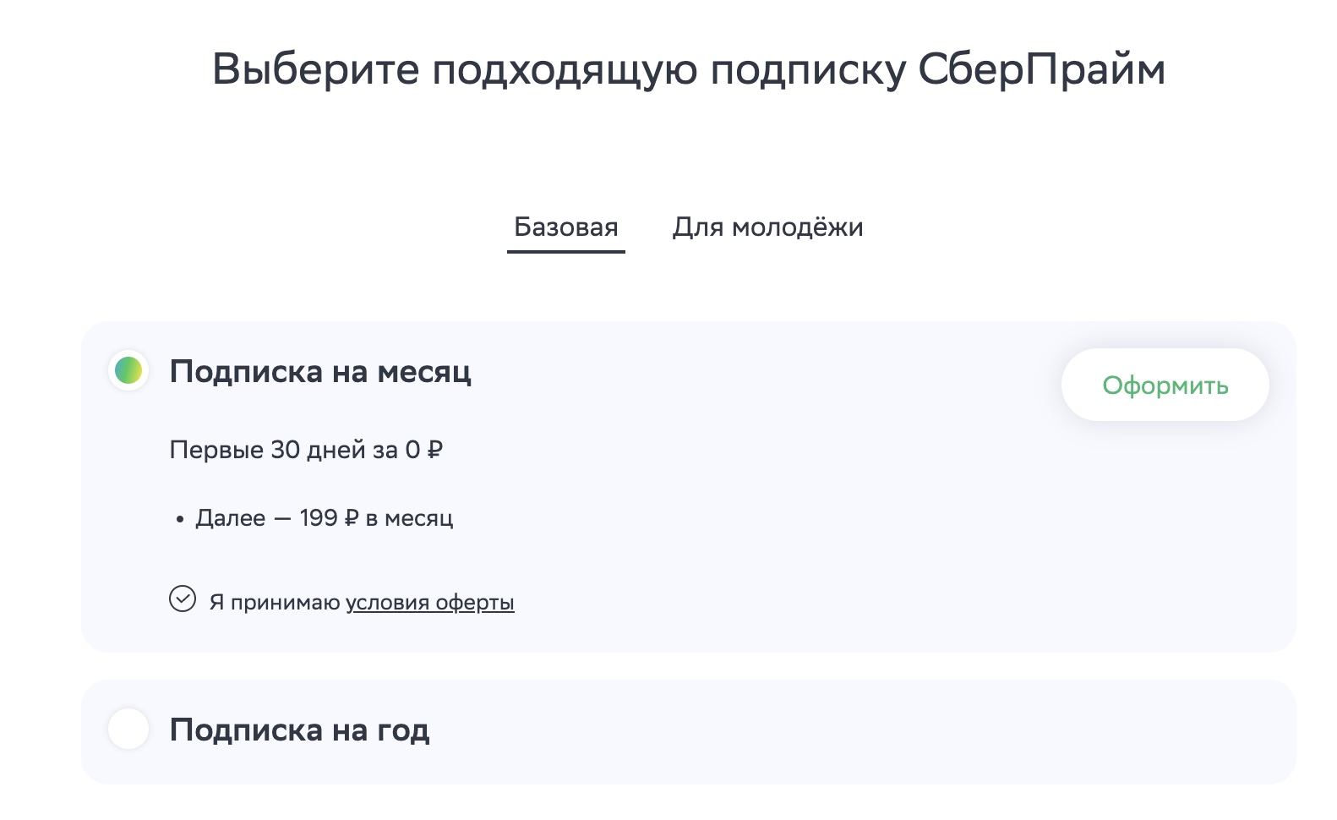This screenshot has width=1337, height=820.
Task: Switch to the Базовая tab
Action: [x=565, y=227]
